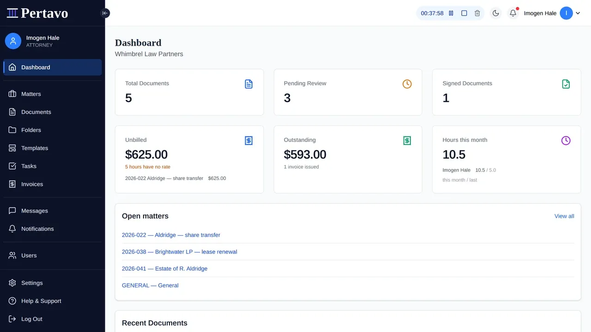Open the GENERAL — General matter
Image resolution: width=591 pixels, height=332 pixels.
(x=150, y=285)
